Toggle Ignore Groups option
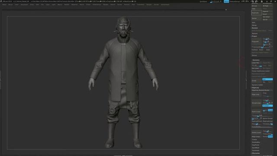Viewport: 277px width, 156px height. click(x=267, y=118)
